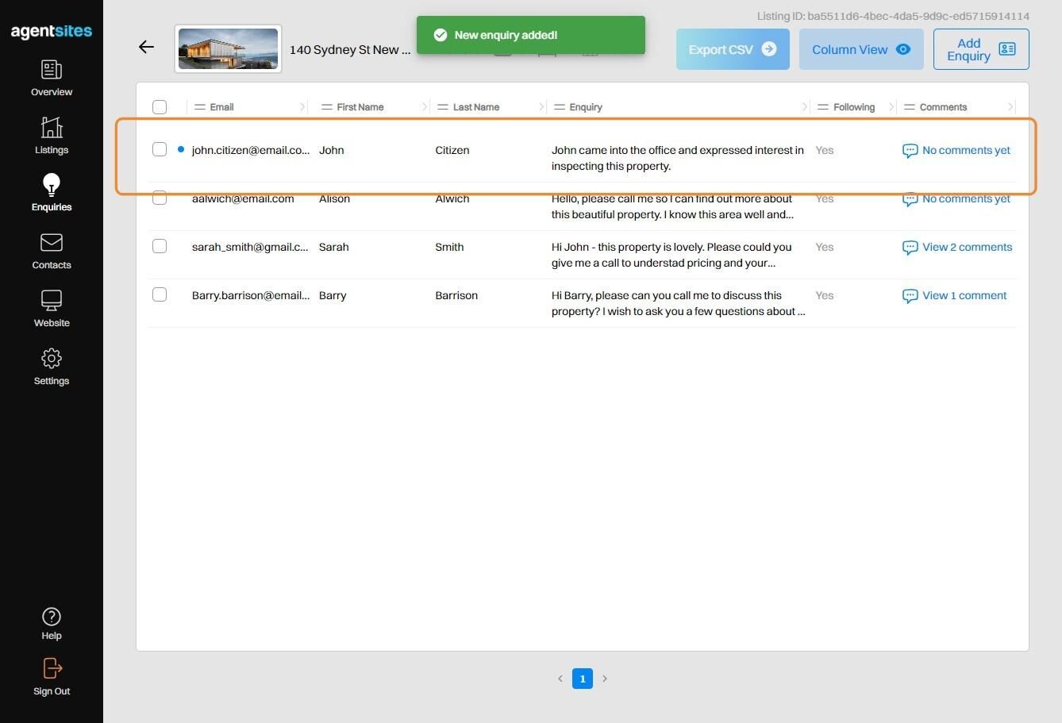This screenshot has height=723, width=1062.
Task: Select the Enquiries sidebar menu item
Action: pos(52,193)
